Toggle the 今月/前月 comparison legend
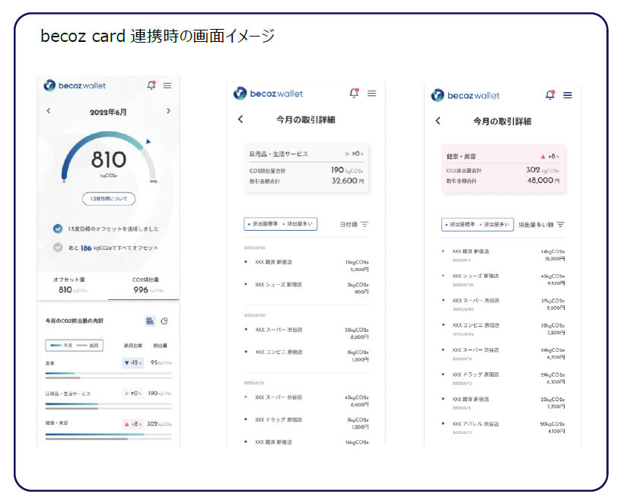The image size is (627, 498). (x=74, y=345)
